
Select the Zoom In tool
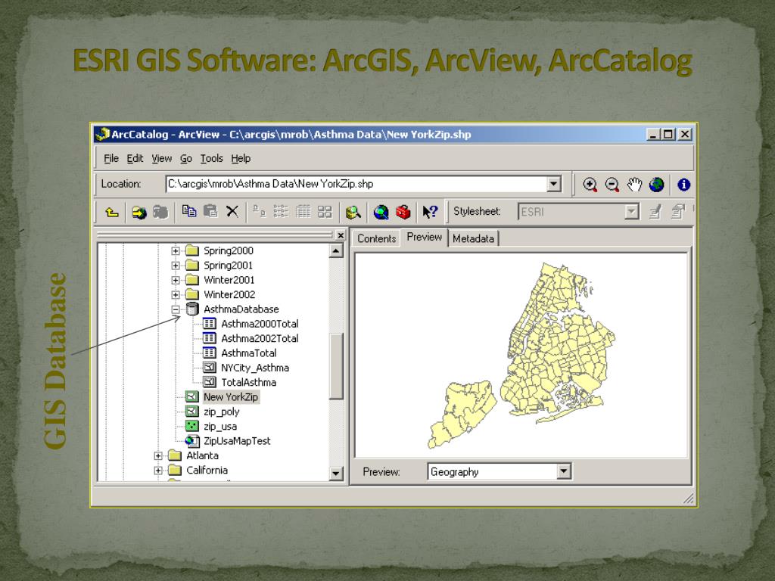pos(590,185)
